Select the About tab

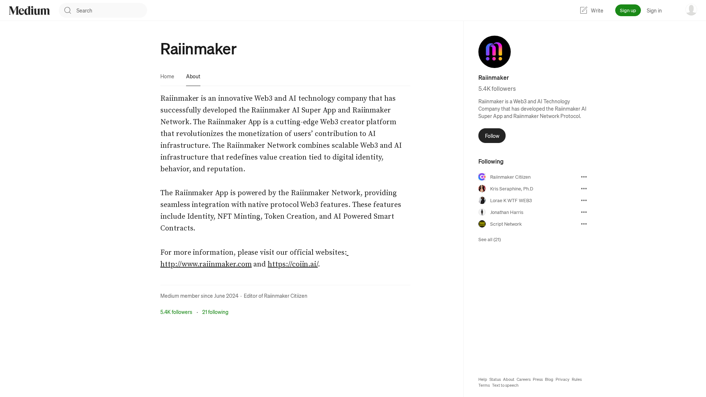point(193,76)
